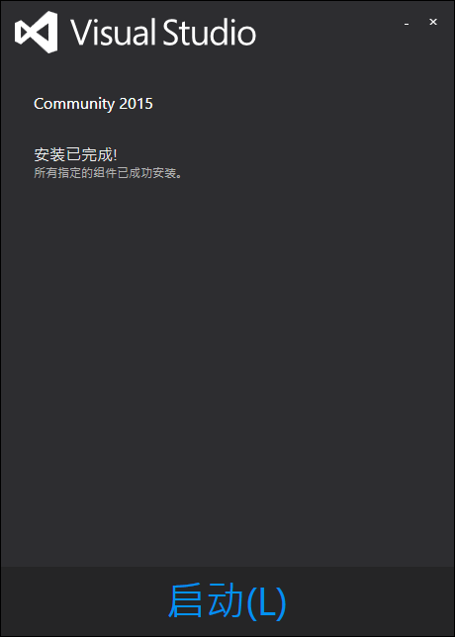
Task: Click the word "Community" in edition label
Action: (x=74, y=104)
